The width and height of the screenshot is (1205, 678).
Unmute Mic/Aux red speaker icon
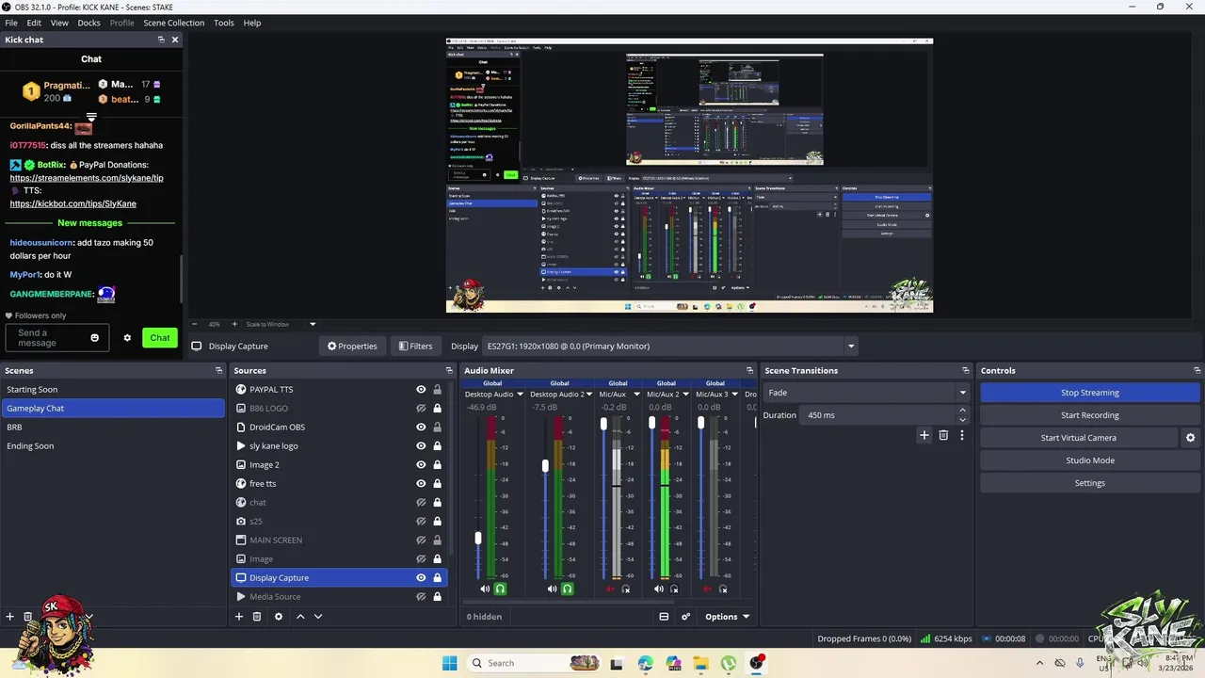610,589
